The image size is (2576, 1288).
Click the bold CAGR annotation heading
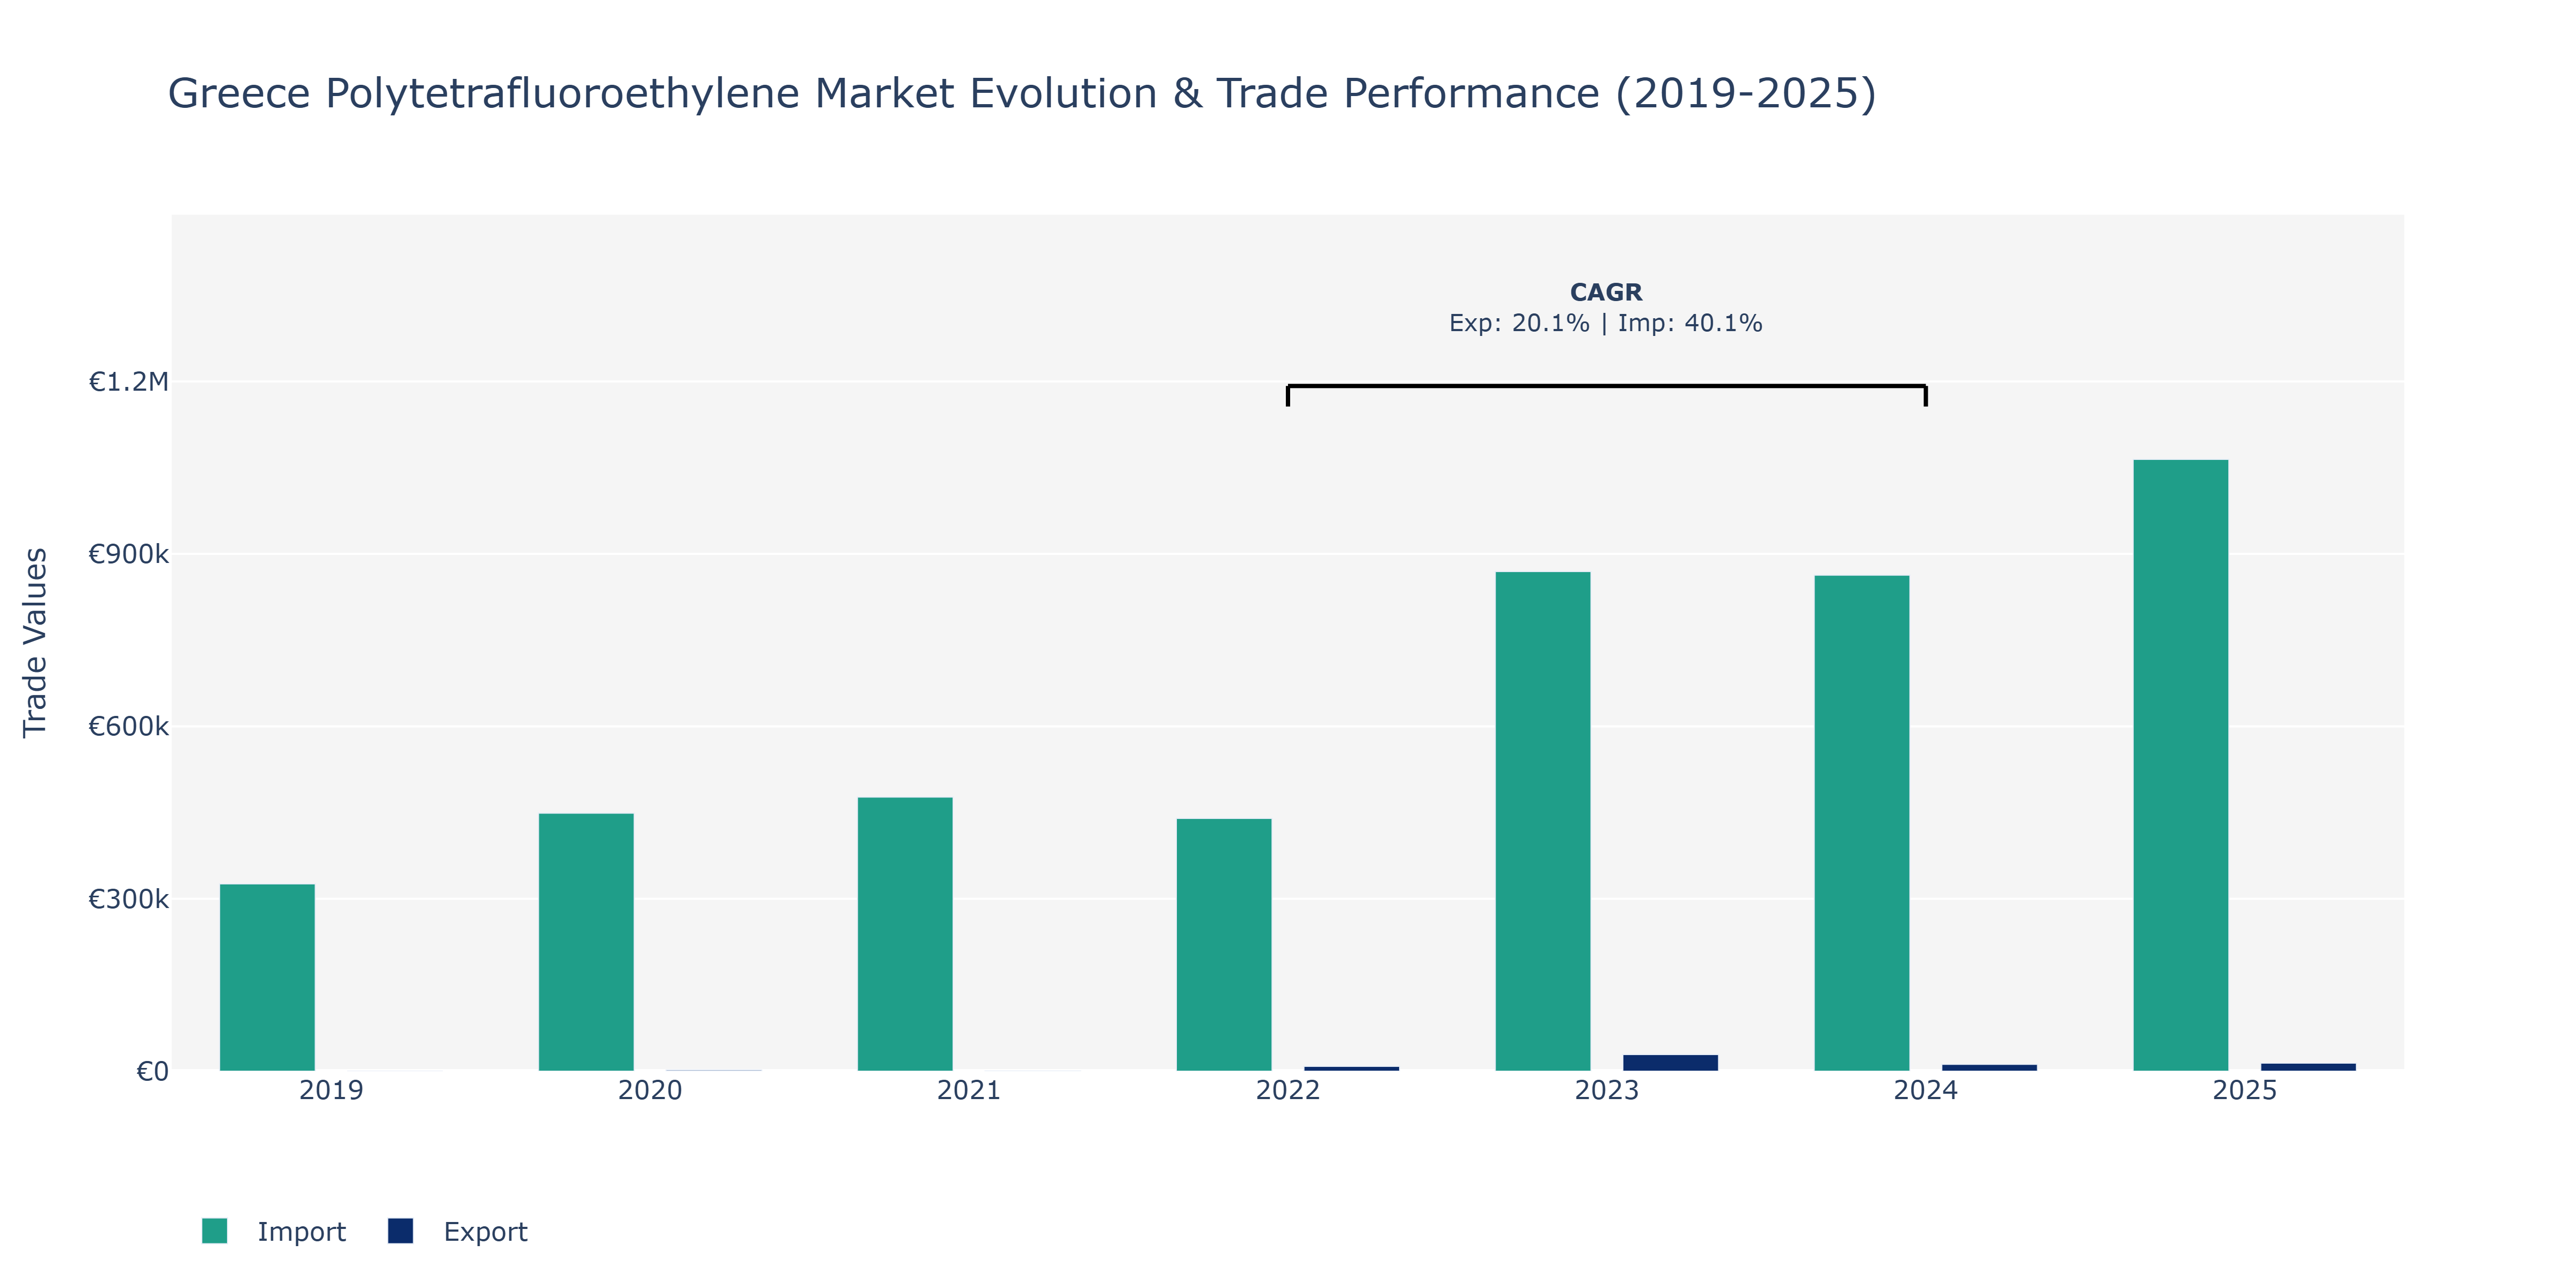(1606, 292)
